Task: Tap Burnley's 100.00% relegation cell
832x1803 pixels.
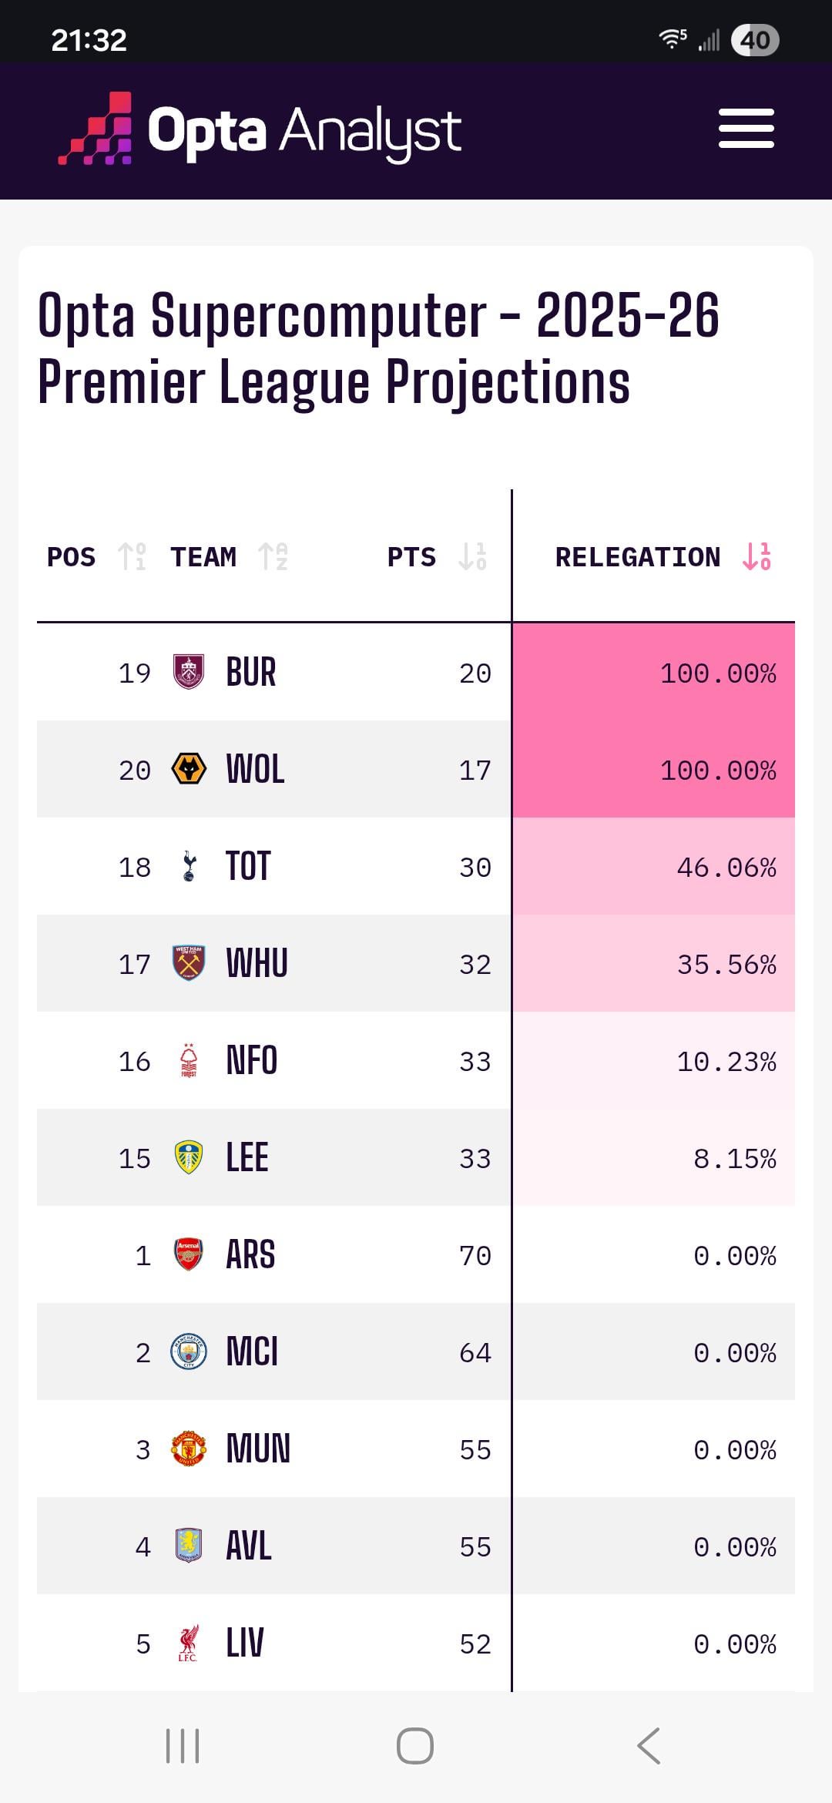Action: [653, 673]
